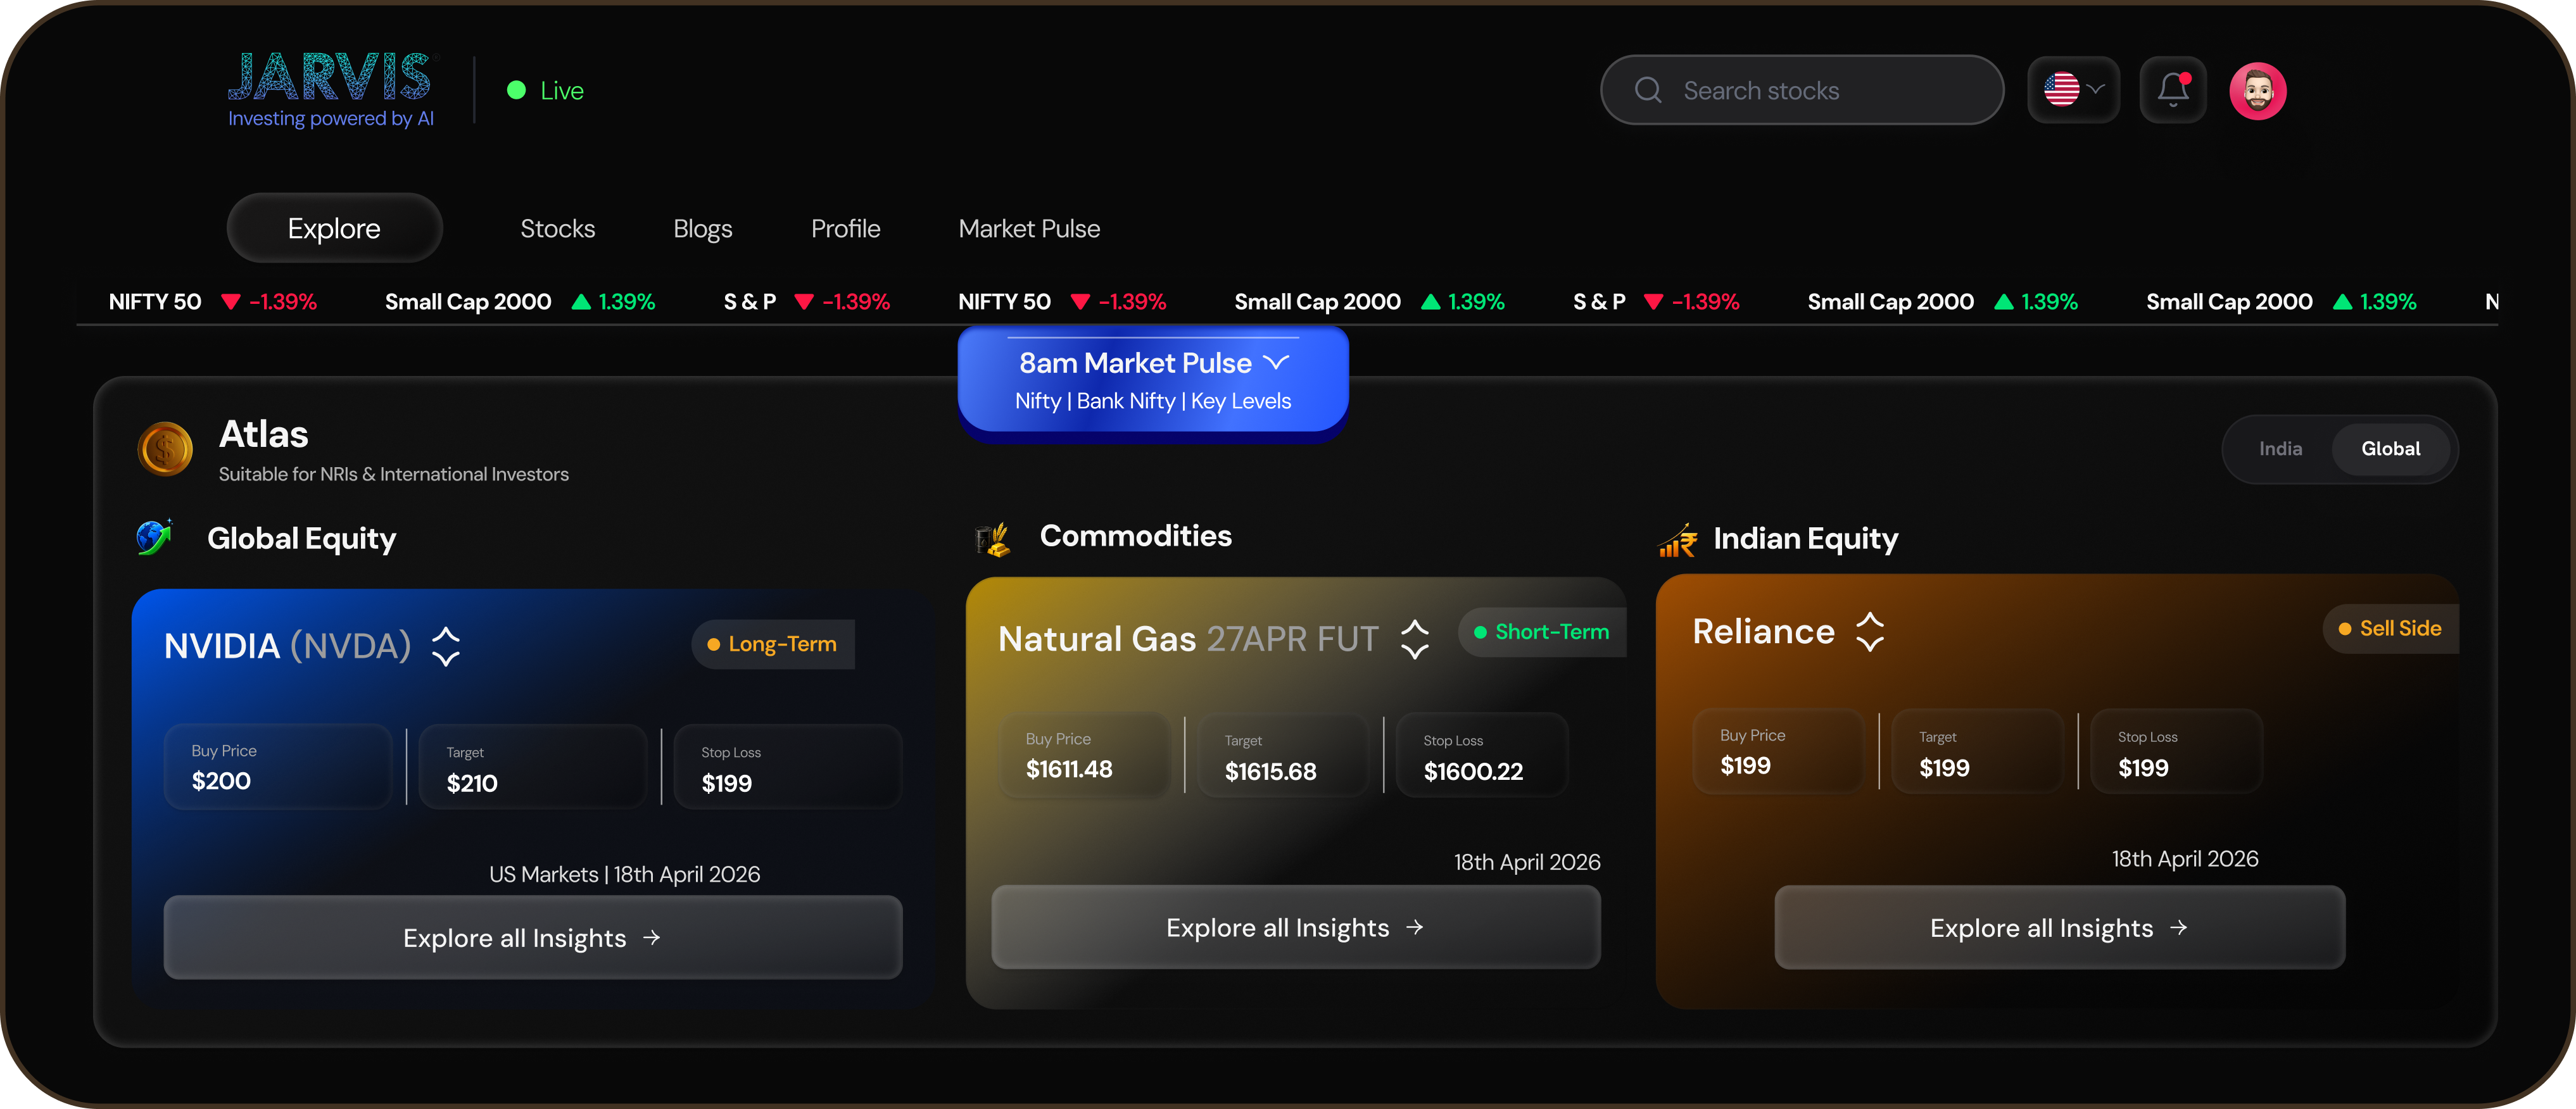The height and width of the screenshot is (1109, 2576).
Task: Click the Commodities heading
Action: [x=1135, y=536]
